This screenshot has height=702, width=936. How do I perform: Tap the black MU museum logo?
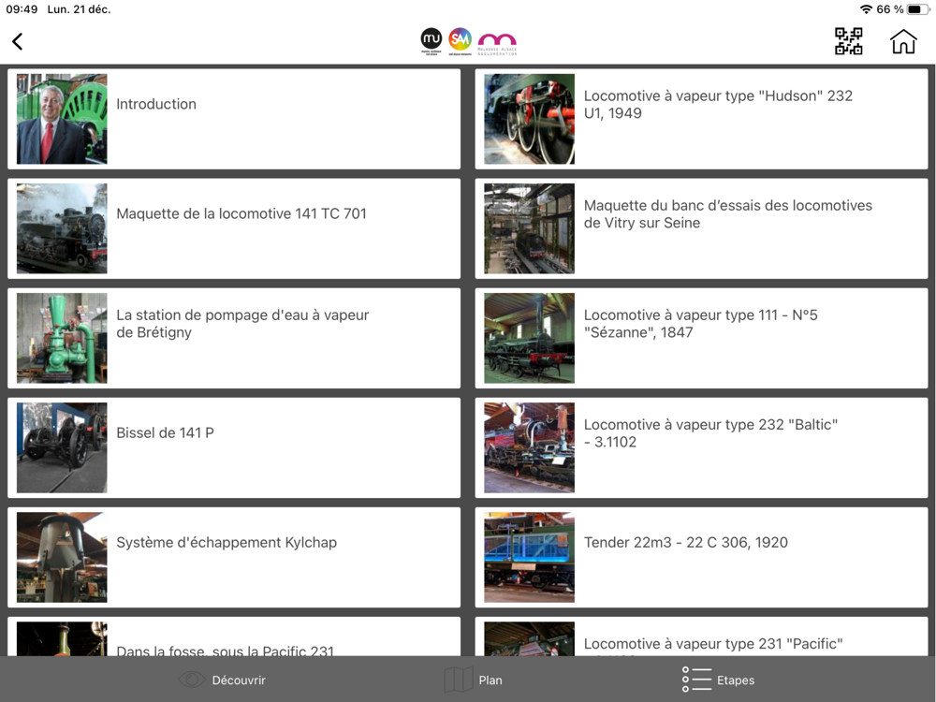coord(431,40)
